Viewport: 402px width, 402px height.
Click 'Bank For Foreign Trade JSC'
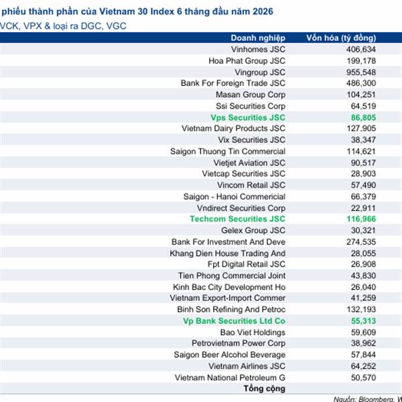(233, 83)
